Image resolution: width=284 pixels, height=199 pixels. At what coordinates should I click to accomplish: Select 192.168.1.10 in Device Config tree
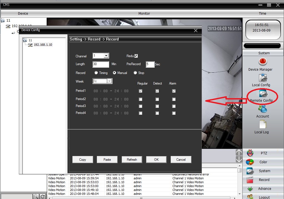click(x=43, y=45)
